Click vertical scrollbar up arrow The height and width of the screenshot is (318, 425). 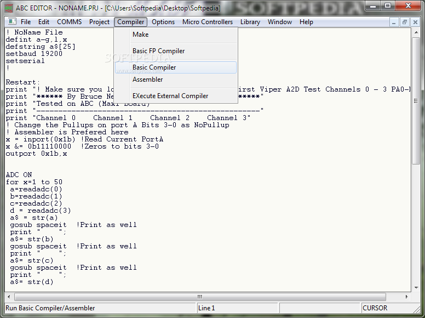[x=416, y=32]
